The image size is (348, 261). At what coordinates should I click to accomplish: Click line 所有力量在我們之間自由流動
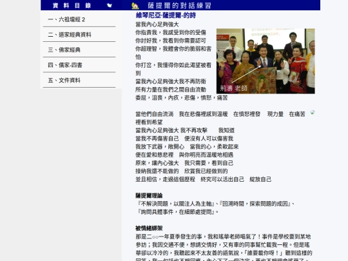[x=171, y=90]
